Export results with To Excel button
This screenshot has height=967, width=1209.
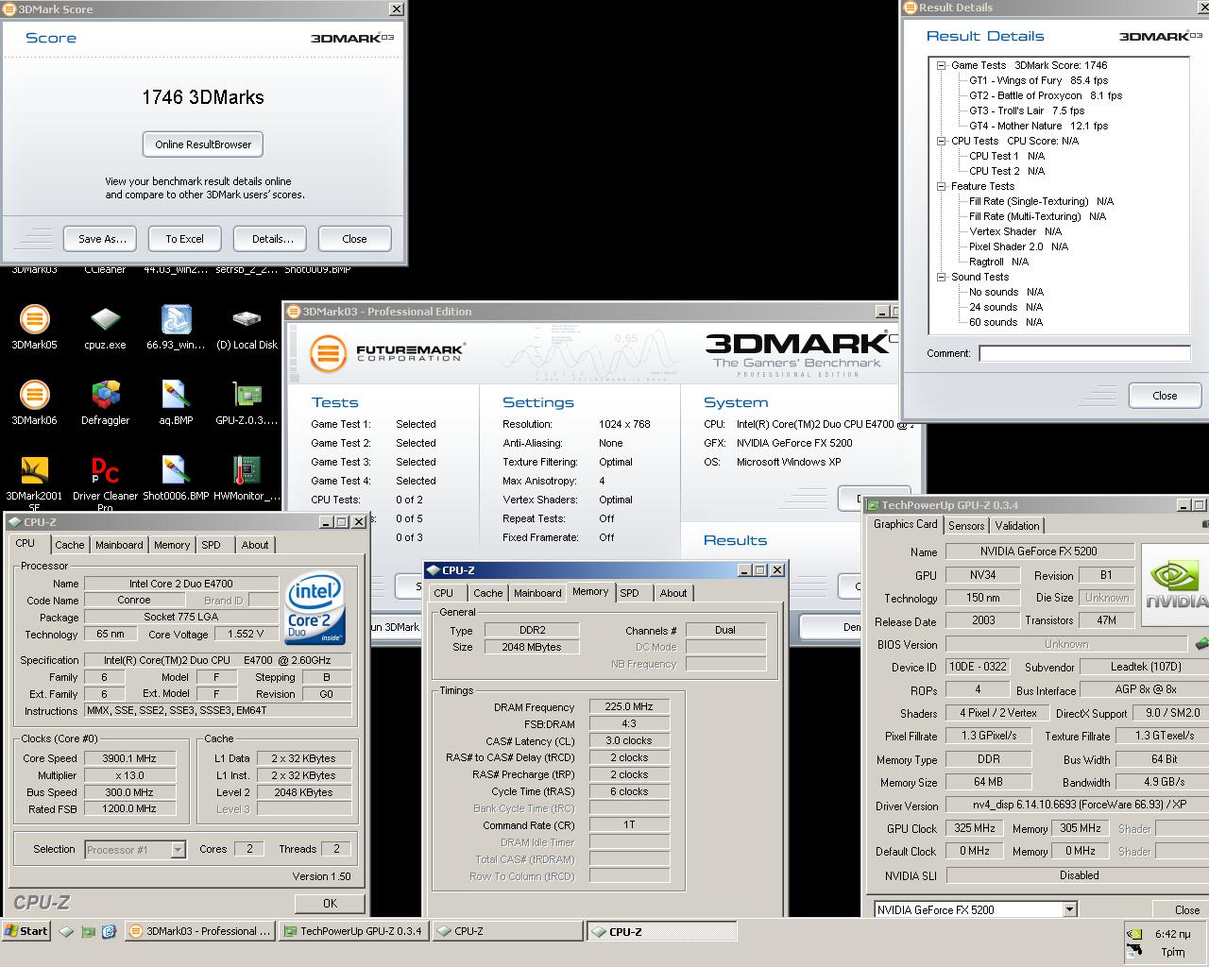coord(185,239)
